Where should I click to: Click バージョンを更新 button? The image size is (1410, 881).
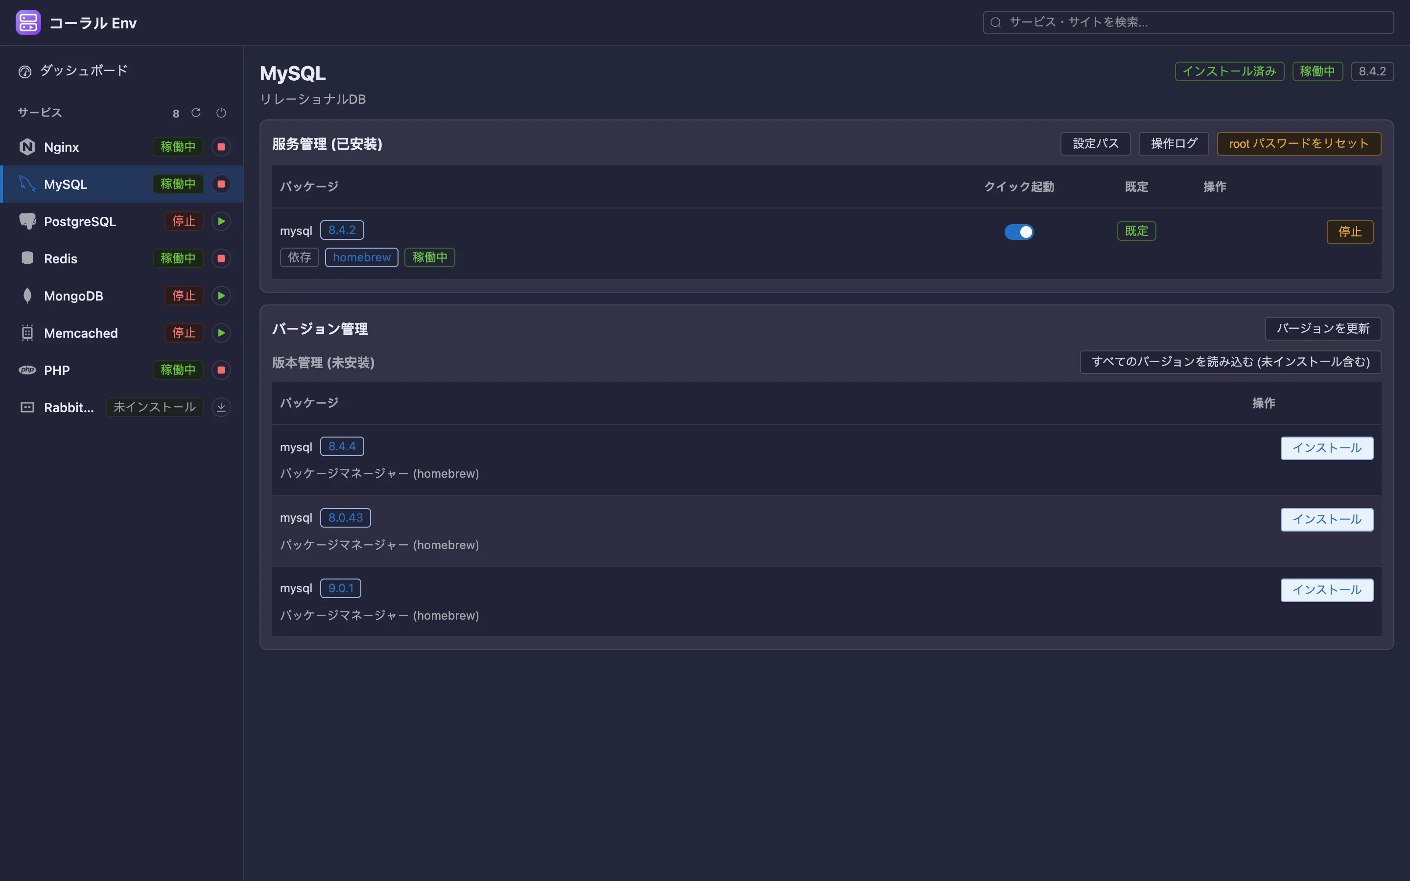click(x=1322, y=328)
